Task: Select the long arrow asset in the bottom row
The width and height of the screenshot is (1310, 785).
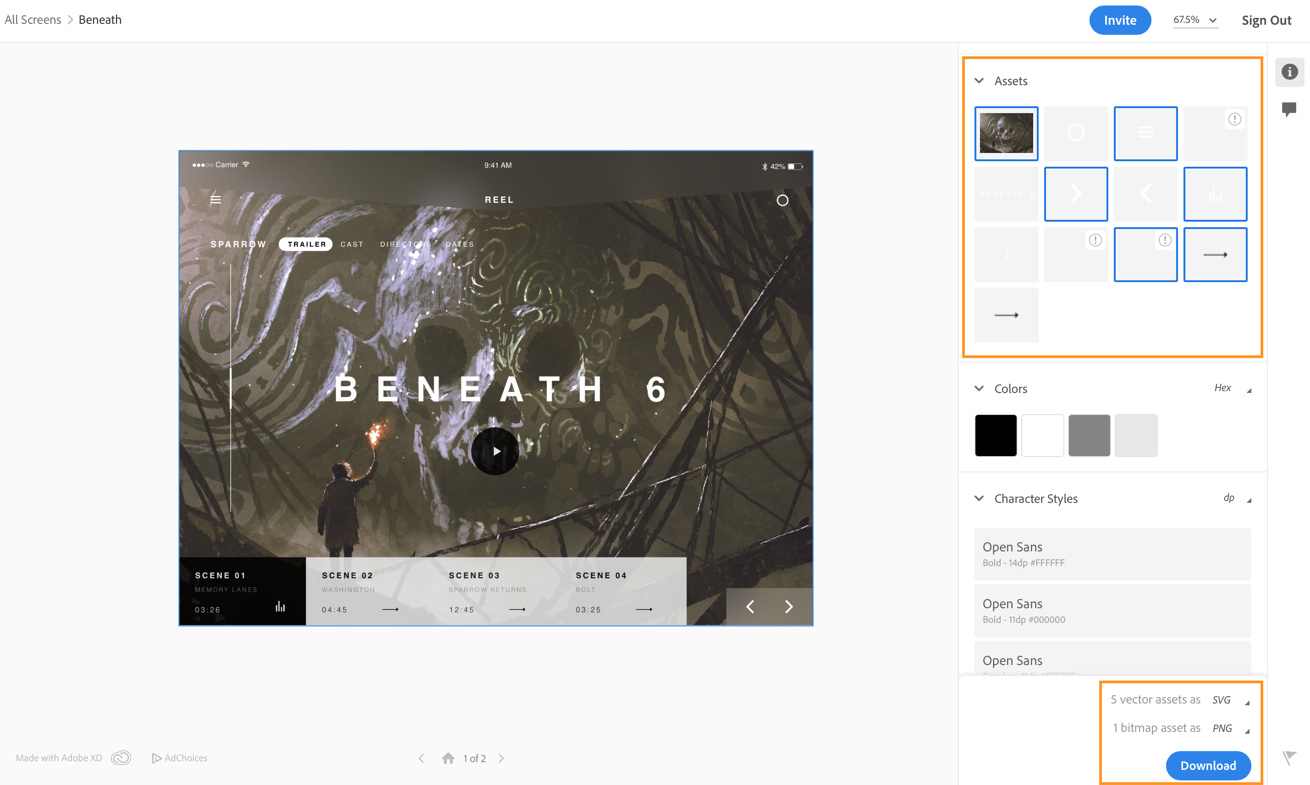Action: [1006, 315]
